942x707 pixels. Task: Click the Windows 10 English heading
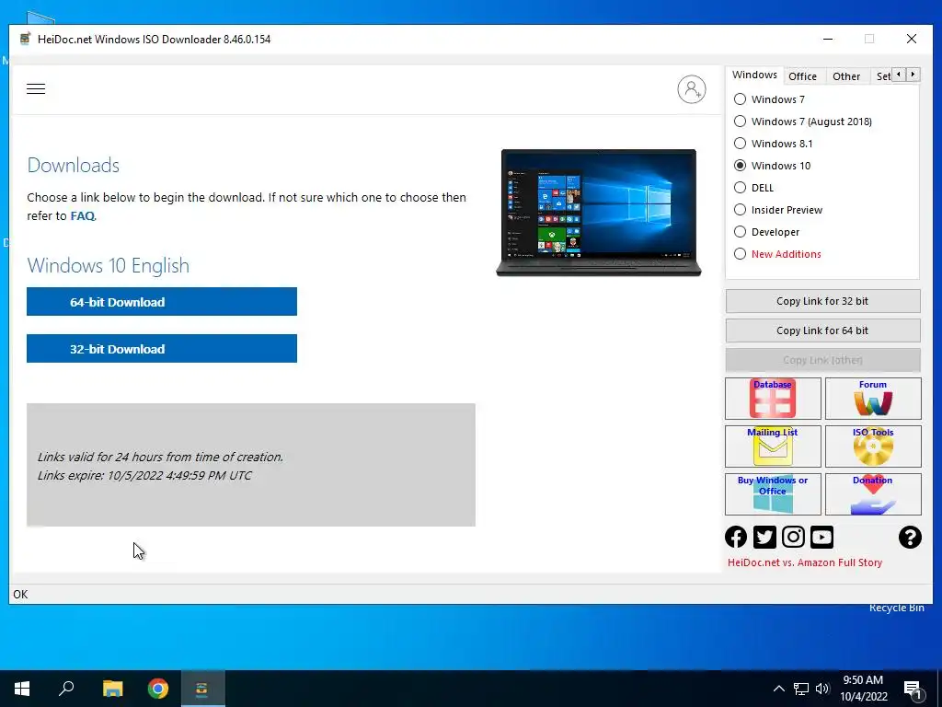coord(109,266)
